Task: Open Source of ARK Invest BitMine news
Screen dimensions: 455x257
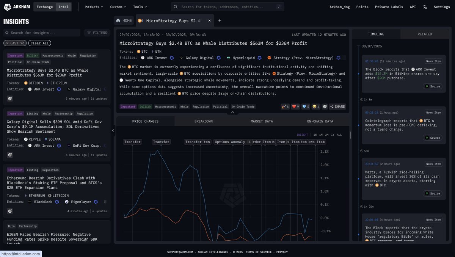Action: (x=433, y=86)
